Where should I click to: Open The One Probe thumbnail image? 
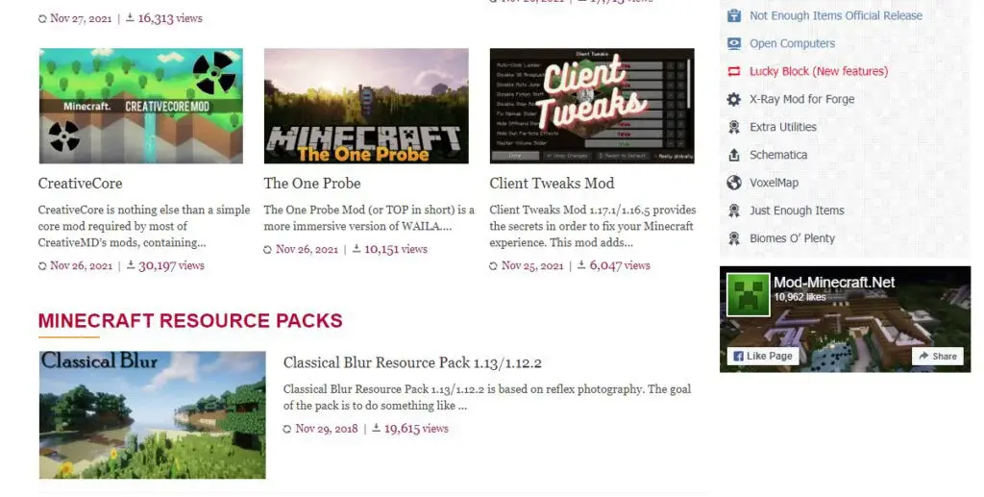click(366, 106)
